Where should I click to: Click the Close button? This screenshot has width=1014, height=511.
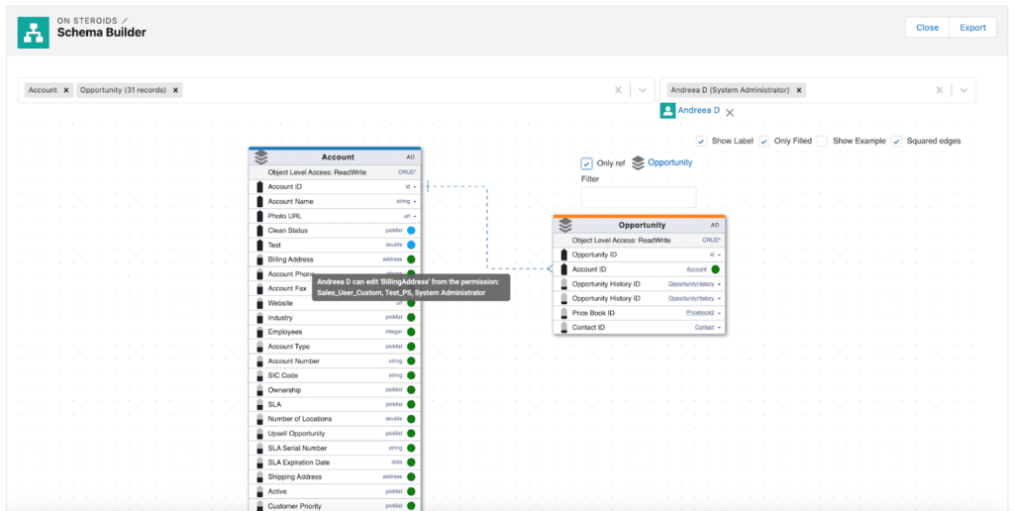927,27
